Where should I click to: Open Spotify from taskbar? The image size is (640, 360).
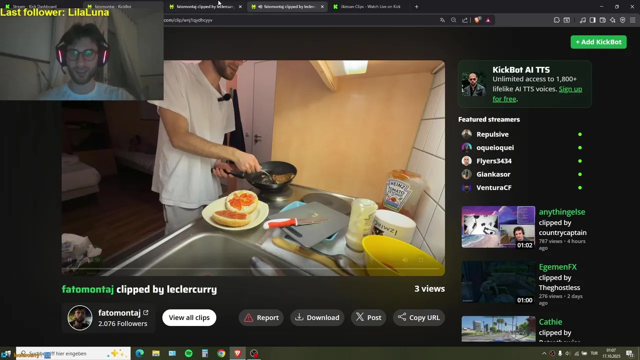(188, 353)
